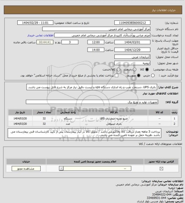This screenshot has width=185, height=203.
Task: Click the delivery province field آذربایجان غربی
Action: 132,57
